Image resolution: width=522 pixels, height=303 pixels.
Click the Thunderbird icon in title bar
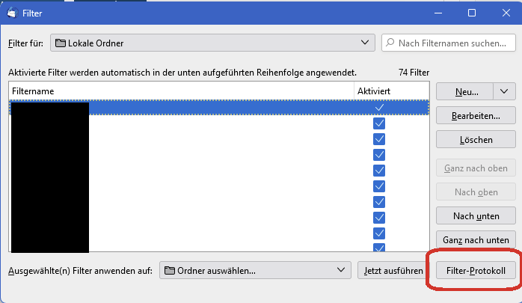(12, 13)
